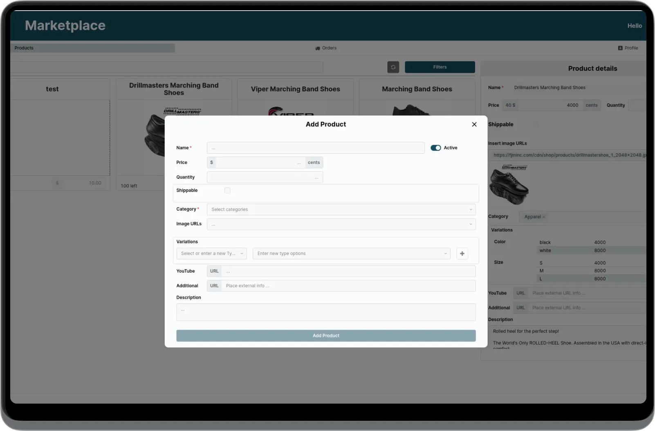This screenshot has width=655, height=431.
Task: Click the product search bar
Action: tap(166, 67)
